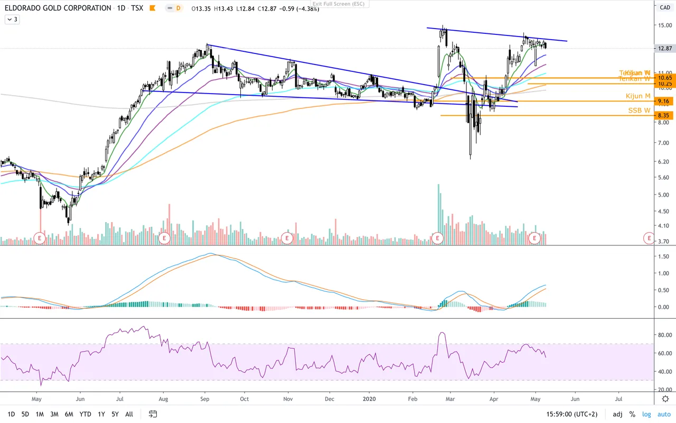676x423 pixels.
Task: Click the O13.35 open value in legend
Action: tap(201, 8)
